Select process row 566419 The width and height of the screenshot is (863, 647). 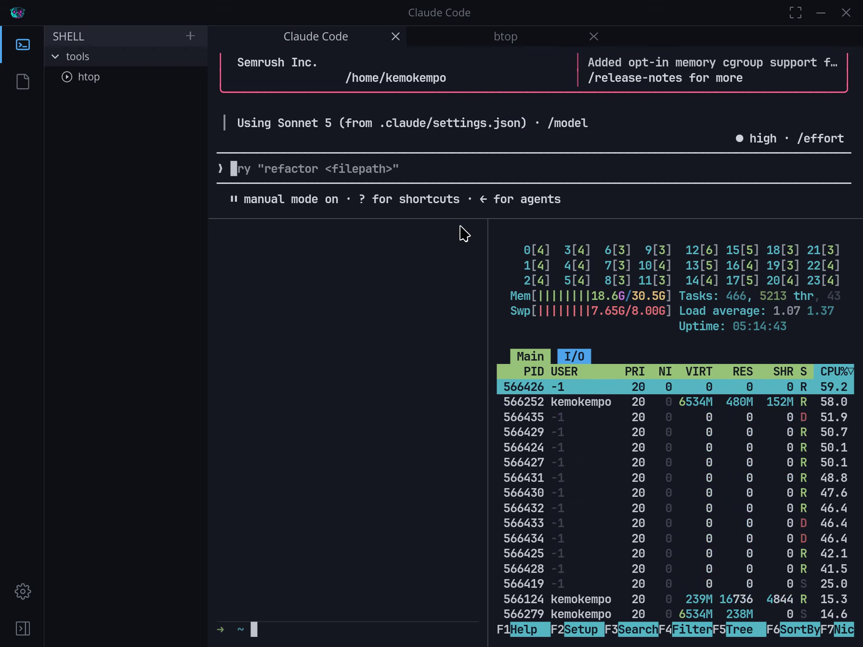coord(675,584)
